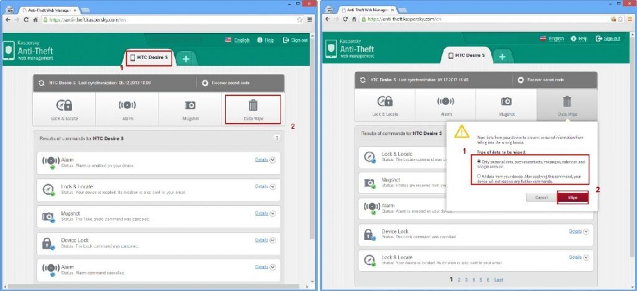Click Mugshot camera button in right window
Viewport: 637px width, 291px height.
tap(506, 105)
